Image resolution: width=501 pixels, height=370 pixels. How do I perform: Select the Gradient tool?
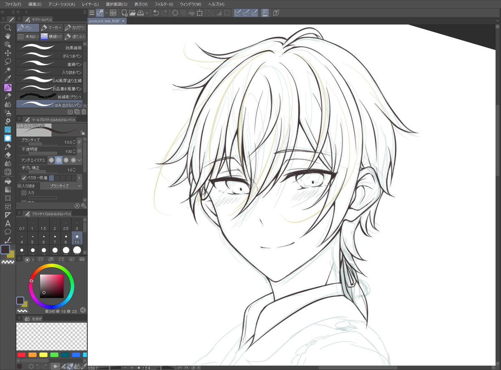coord(8,189)
